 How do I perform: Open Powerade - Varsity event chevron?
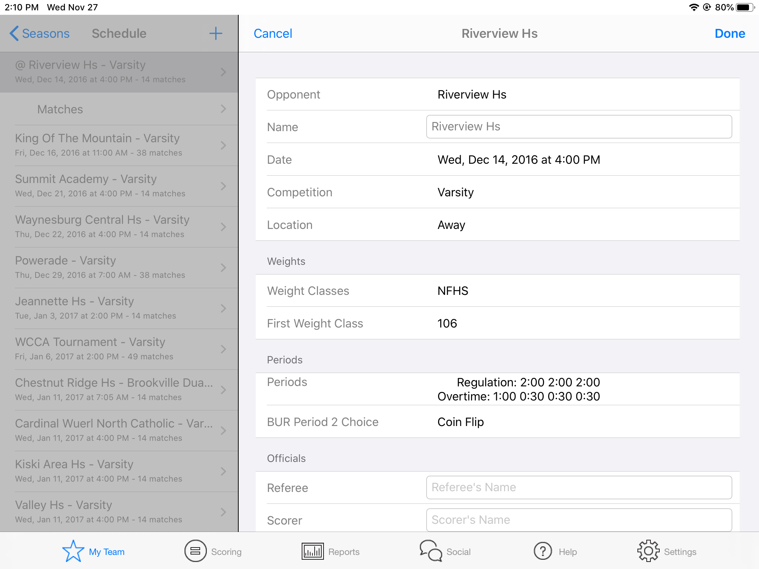(223, 267)
